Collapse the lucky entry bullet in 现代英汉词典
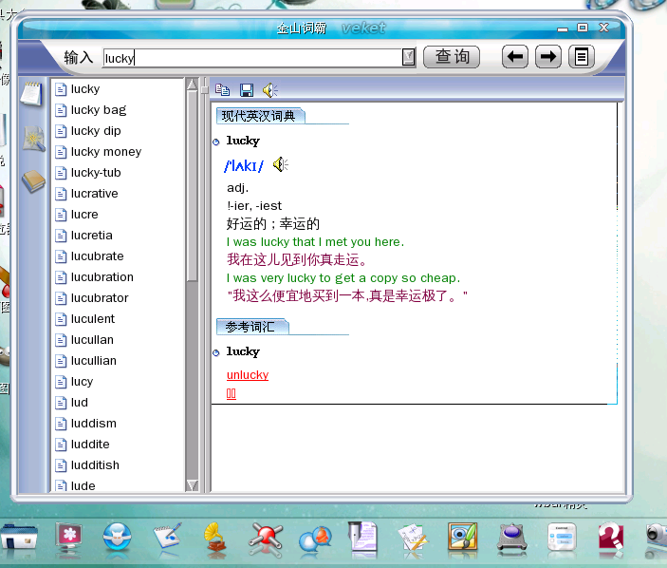This screenshot has width=667, height=568. click(x=216, y=142)
